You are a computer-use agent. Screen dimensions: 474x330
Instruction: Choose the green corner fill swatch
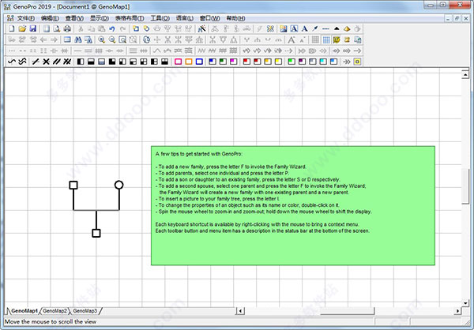coord(223,62)
